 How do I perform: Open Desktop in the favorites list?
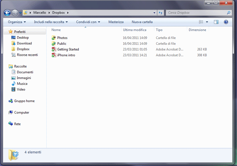(23, 38)
